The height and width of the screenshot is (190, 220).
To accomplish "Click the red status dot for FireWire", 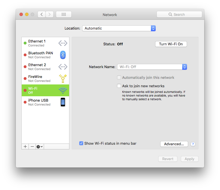I will click(x=25, y=79).
